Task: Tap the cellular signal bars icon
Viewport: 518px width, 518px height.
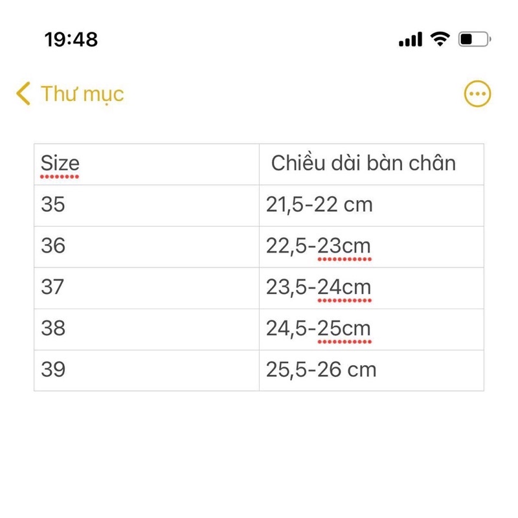Action: tap(411, 39)
